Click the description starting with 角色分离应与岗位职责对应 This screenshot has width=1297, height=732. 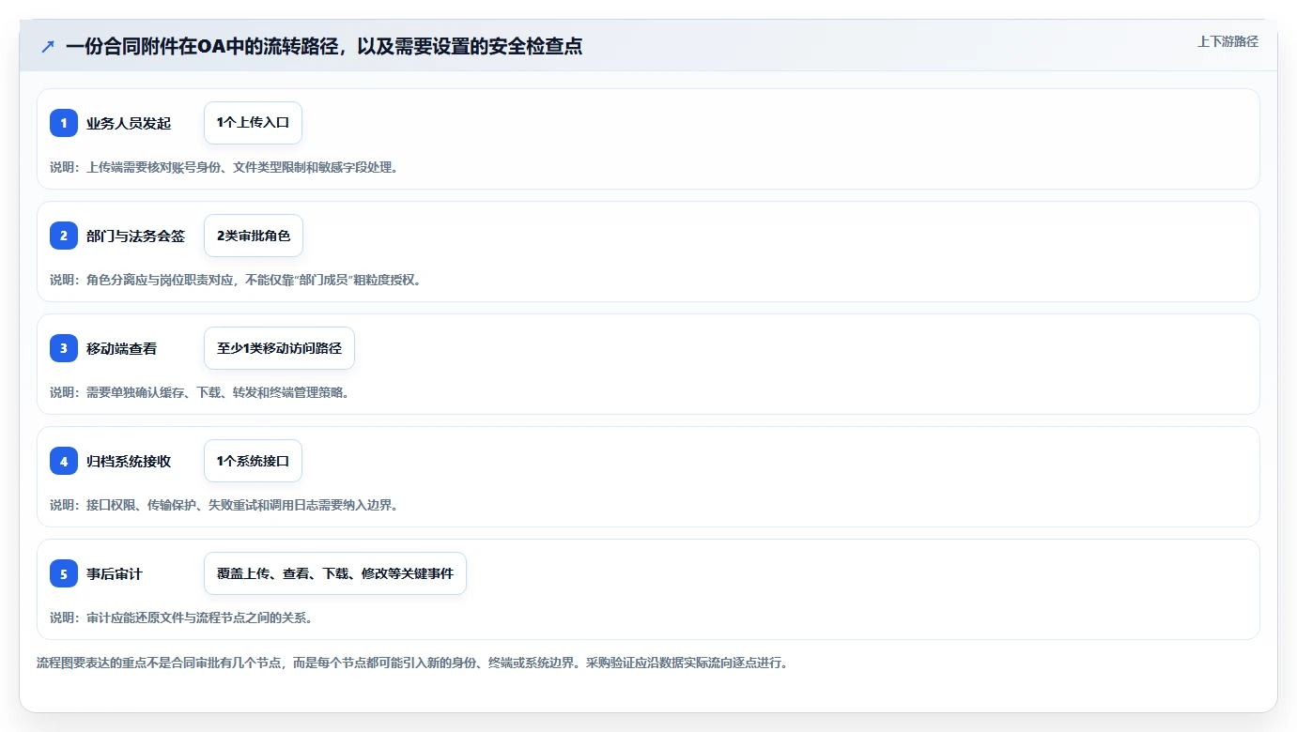pos(236,280)
